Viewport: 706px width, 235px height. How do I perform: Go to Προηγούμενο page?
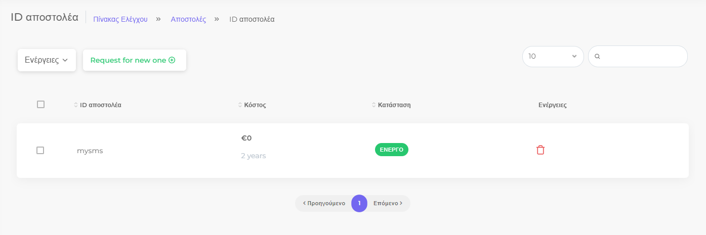pos(324,203)
